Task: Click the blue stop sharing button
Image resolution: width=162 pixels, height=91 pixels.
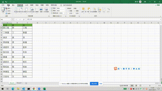Action: [94, 84]
